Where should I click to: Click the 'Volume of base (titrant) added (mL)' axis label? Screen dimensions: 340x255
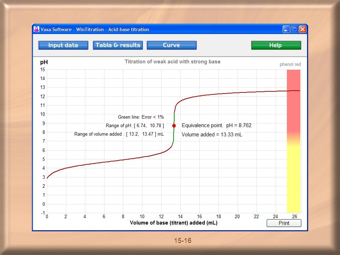174,223
